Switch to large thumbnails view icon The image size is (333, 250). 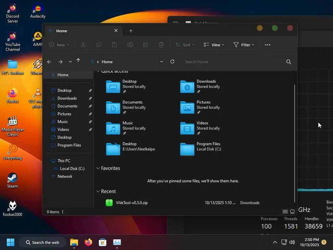pyautogui.click(x=292, y=212)
